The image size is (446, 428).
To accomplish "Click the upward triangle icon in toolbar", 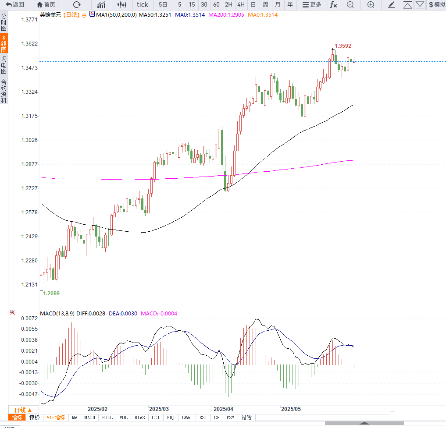I will click(407, 4).
